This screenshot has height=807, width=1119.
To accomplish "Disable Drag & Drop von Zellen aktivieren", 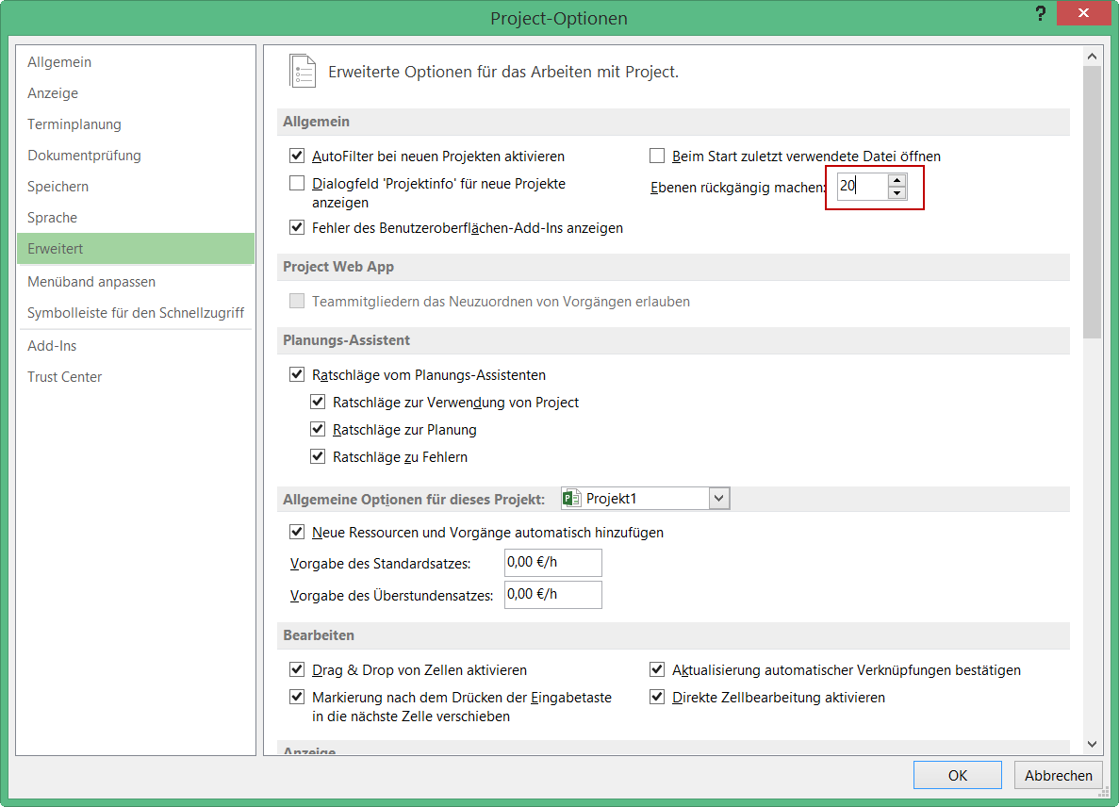I will point(297,670).
